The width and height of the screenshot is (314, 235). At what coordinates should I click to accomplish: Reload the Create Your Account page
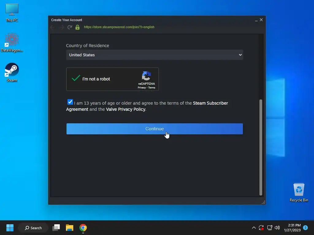[x=70, y=27]
